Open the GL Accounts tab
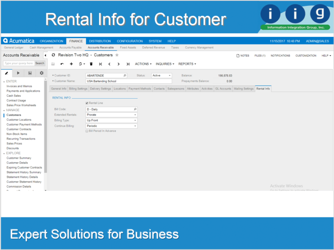334x250 pixels. coord(223,89)
